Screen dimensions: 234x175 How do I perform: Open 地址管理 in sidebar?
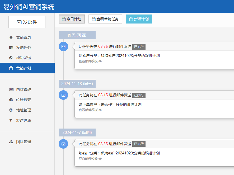(x=24, y=110)
